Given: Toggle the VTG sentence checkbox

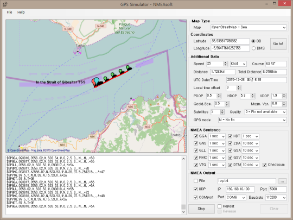Looking at the screenshot, I should tap(196, 165).
